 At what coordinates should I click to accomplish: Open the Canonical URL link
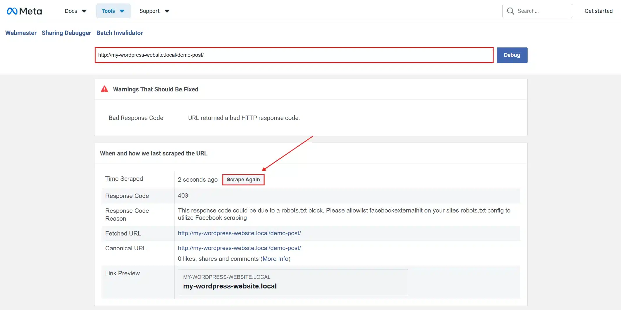coord(239,248)
